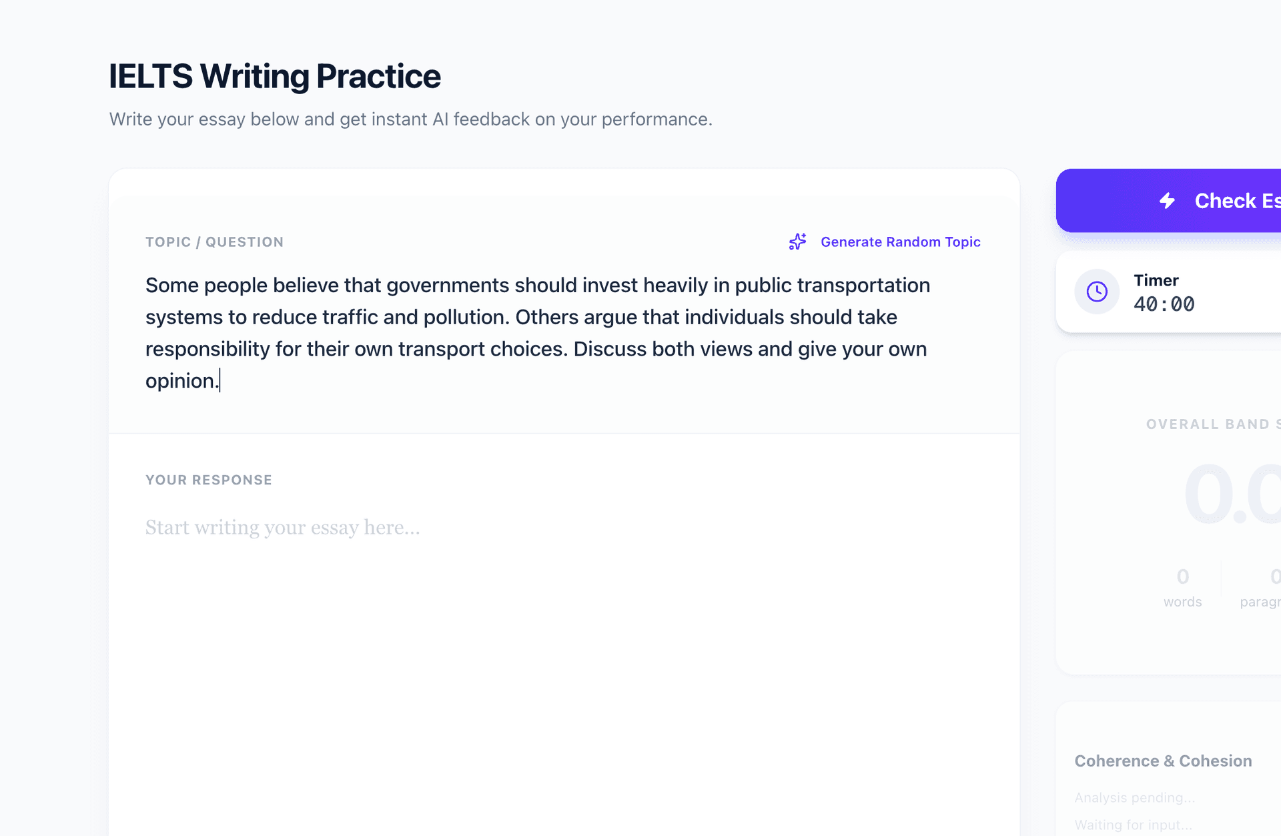
Task: Click the zero word count number
Action: [1182, 576]
